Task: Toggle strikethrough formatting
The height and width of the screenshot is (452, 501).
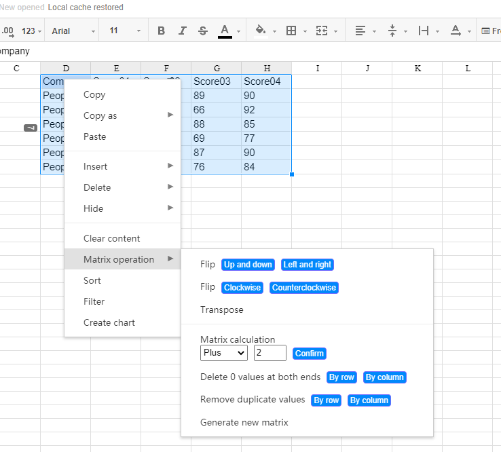Action: click(203, 31)
